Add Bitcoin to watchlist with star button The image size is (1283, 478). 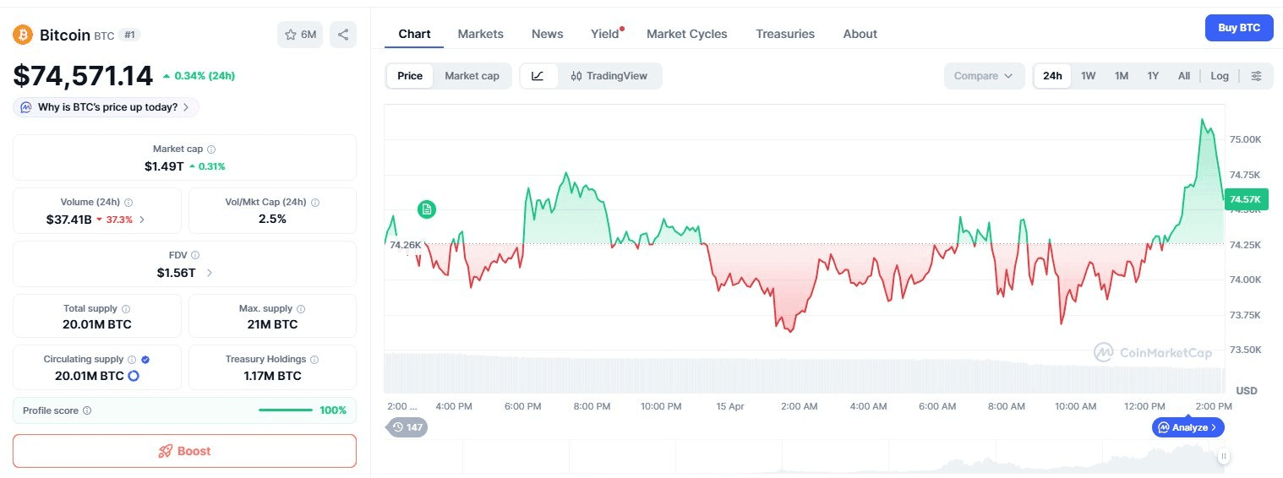(x=300, y=35)
